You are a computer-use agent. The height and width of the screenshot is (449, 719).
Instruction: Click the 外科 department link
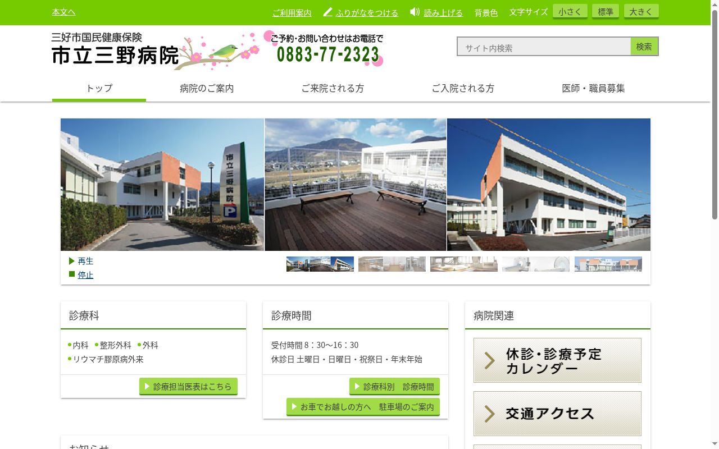[151, 345]
